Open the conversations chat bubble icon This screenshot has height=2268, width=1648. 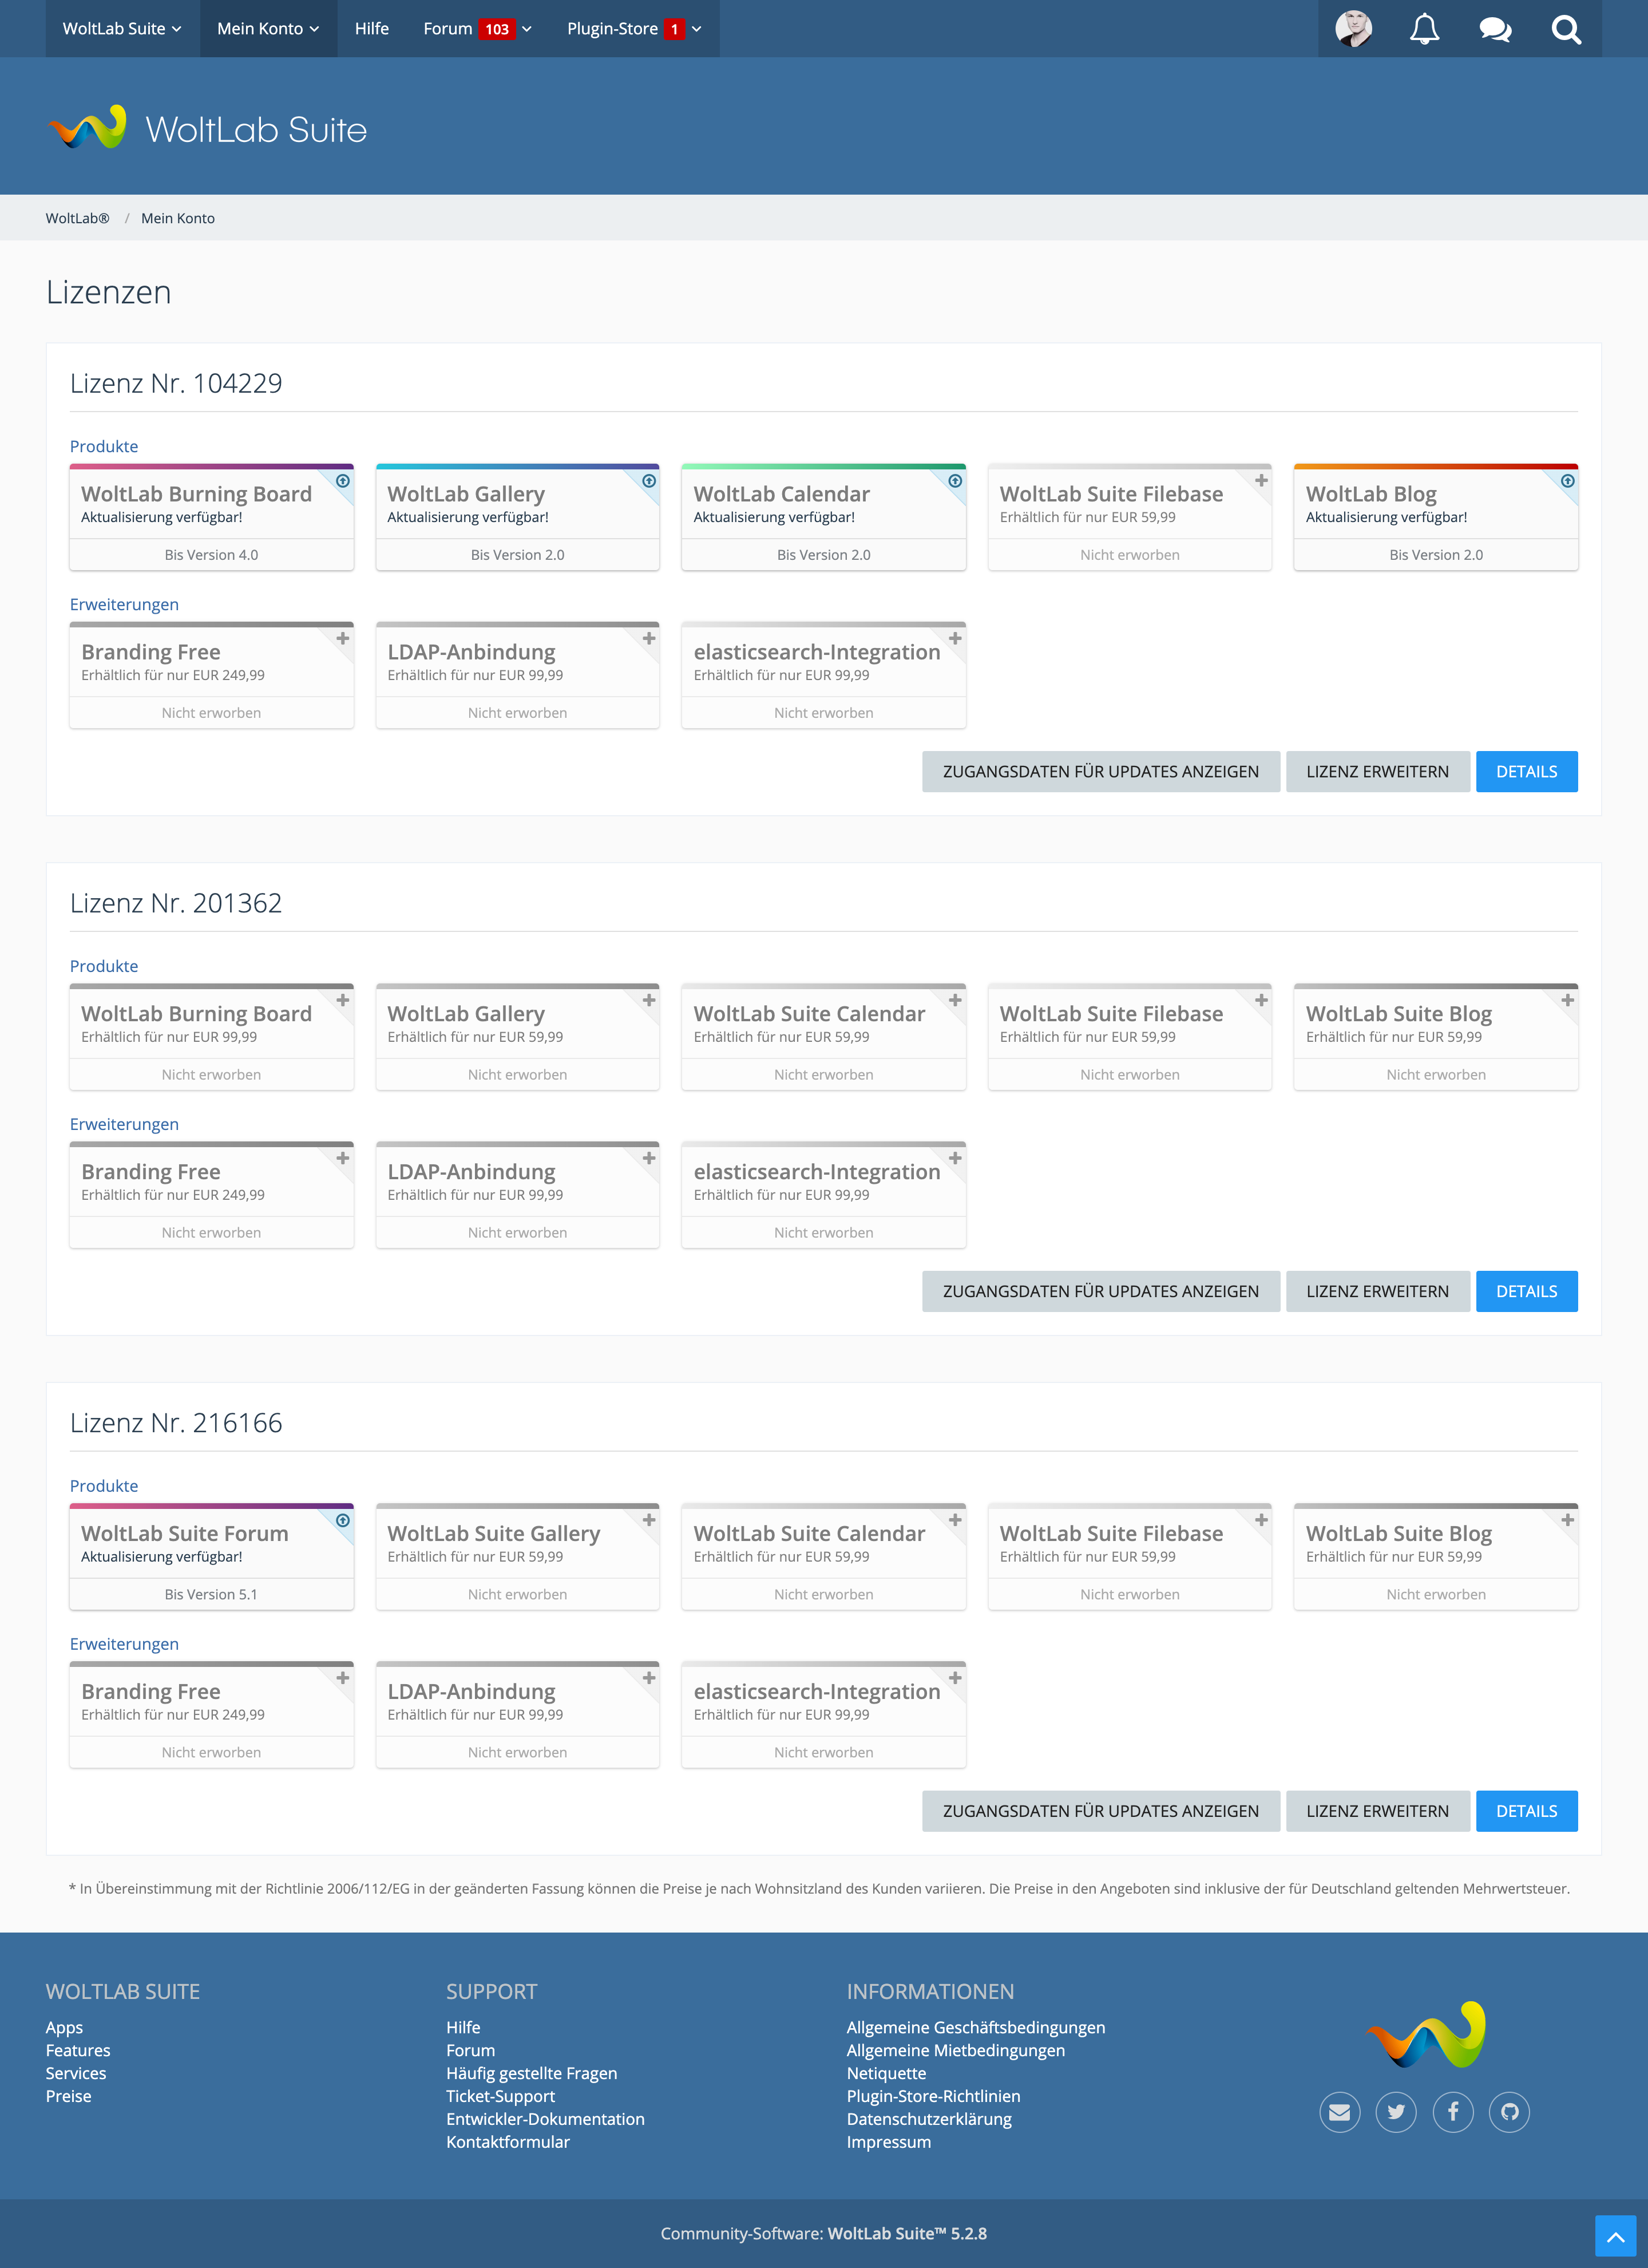1495,29
